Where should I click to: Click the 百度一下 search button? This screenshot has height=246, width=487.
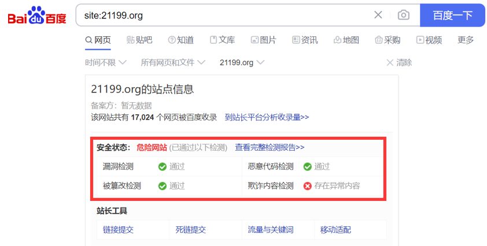click(452, 15)
